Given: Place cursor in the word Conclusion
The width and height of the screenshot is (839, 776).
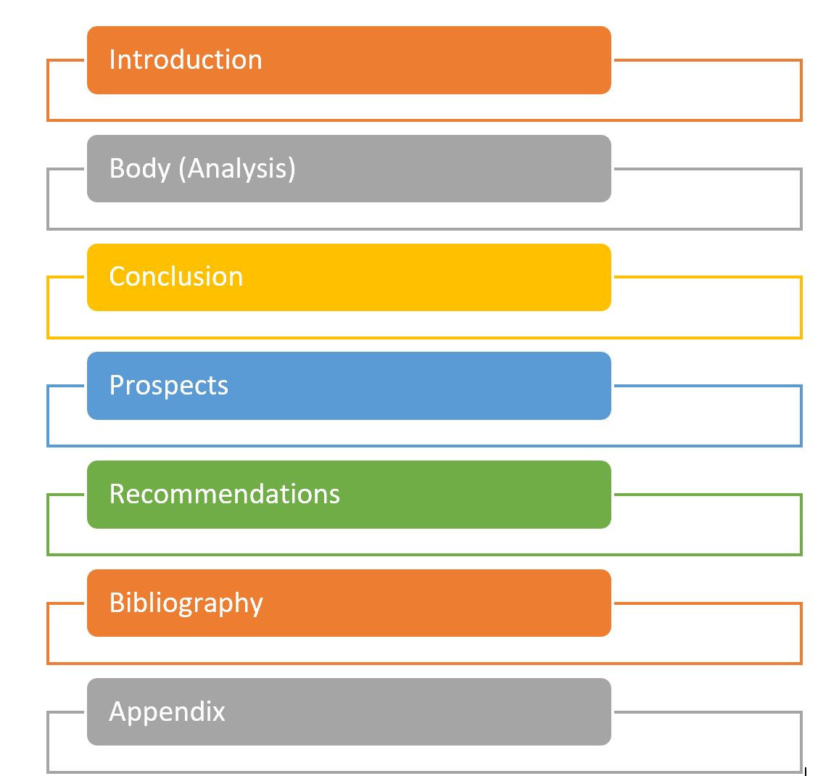Looking at the screenshot, I should pos(176,277).
